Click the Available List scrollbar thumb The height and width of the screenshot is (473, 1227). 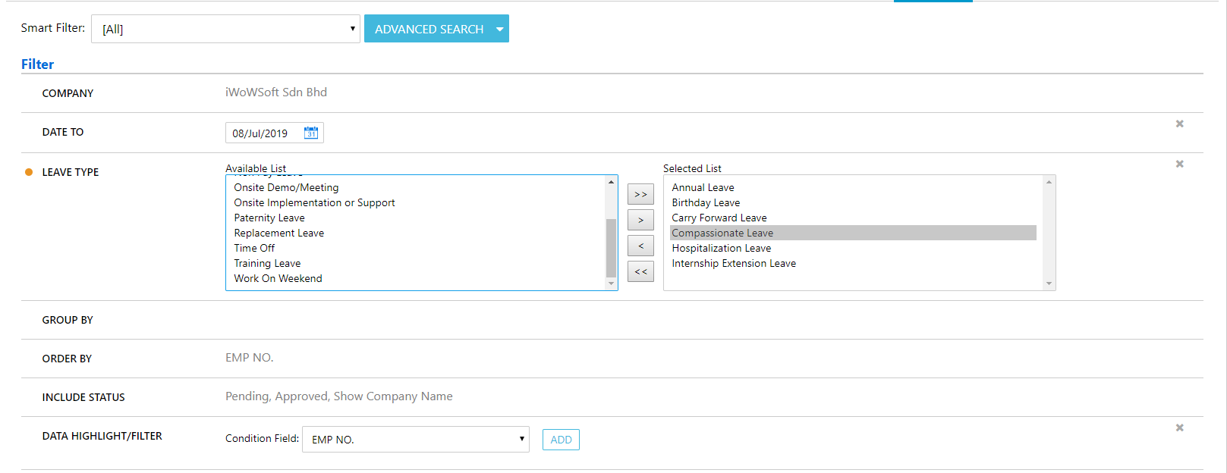pyautogui.click(x=611, y=248)
